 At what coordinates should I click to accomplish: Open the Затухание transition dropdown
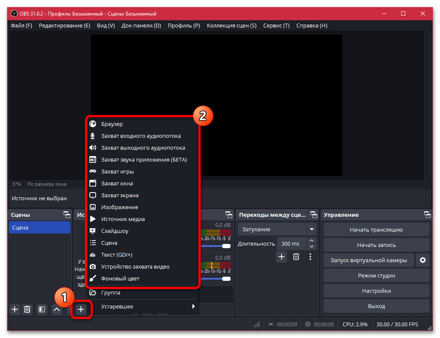point(277,229)
